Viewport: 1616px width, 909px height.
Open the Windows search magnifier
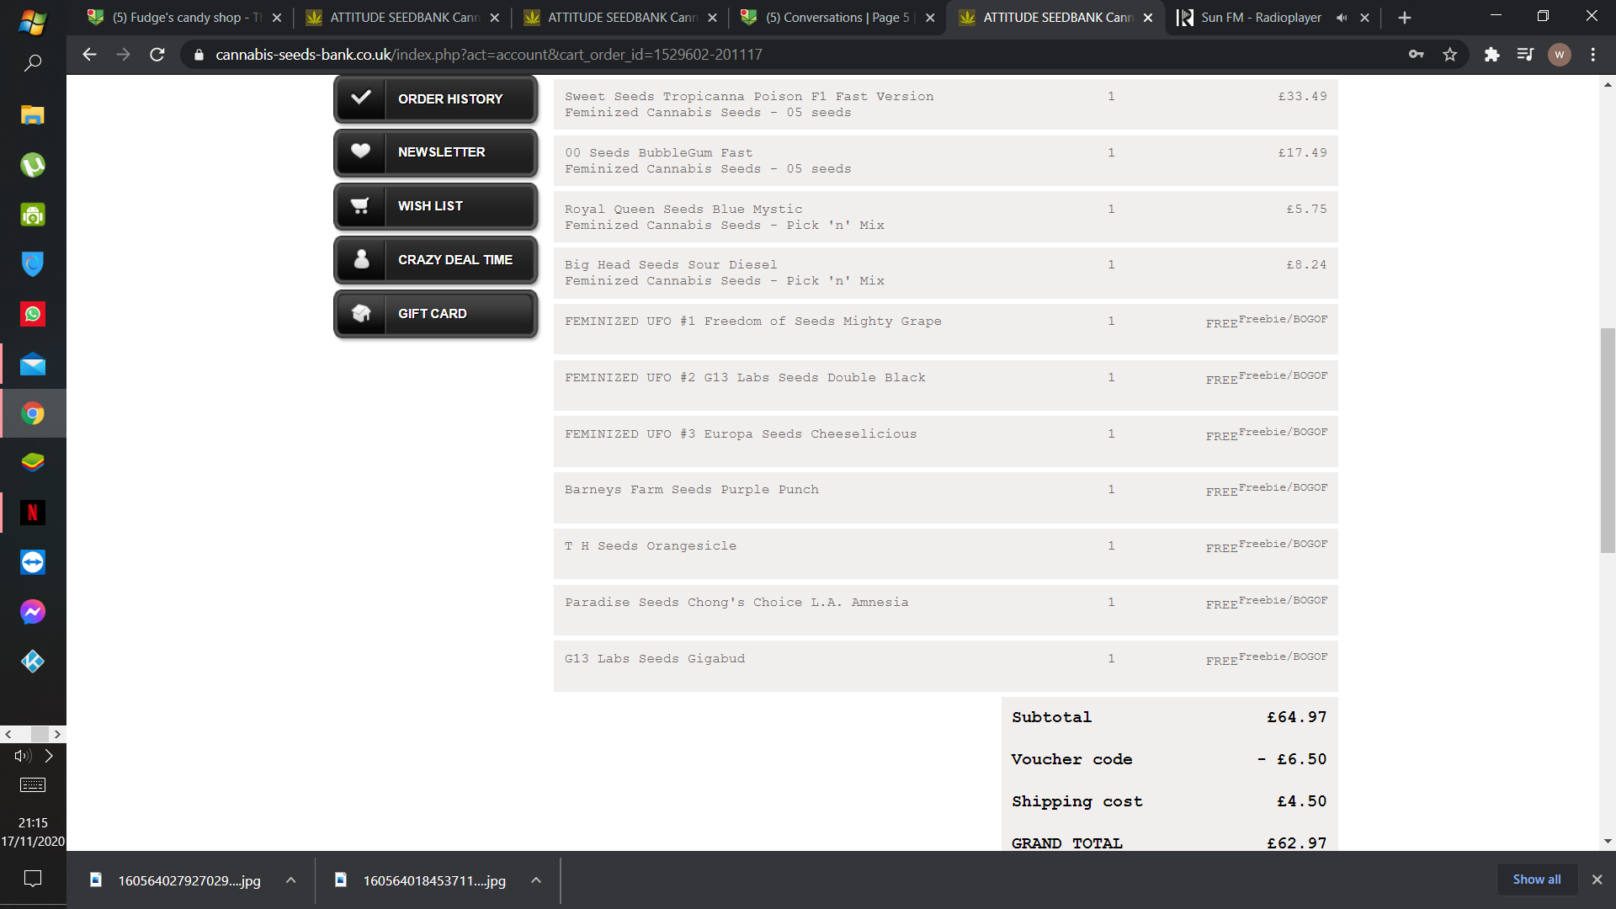tap(33, 63)
